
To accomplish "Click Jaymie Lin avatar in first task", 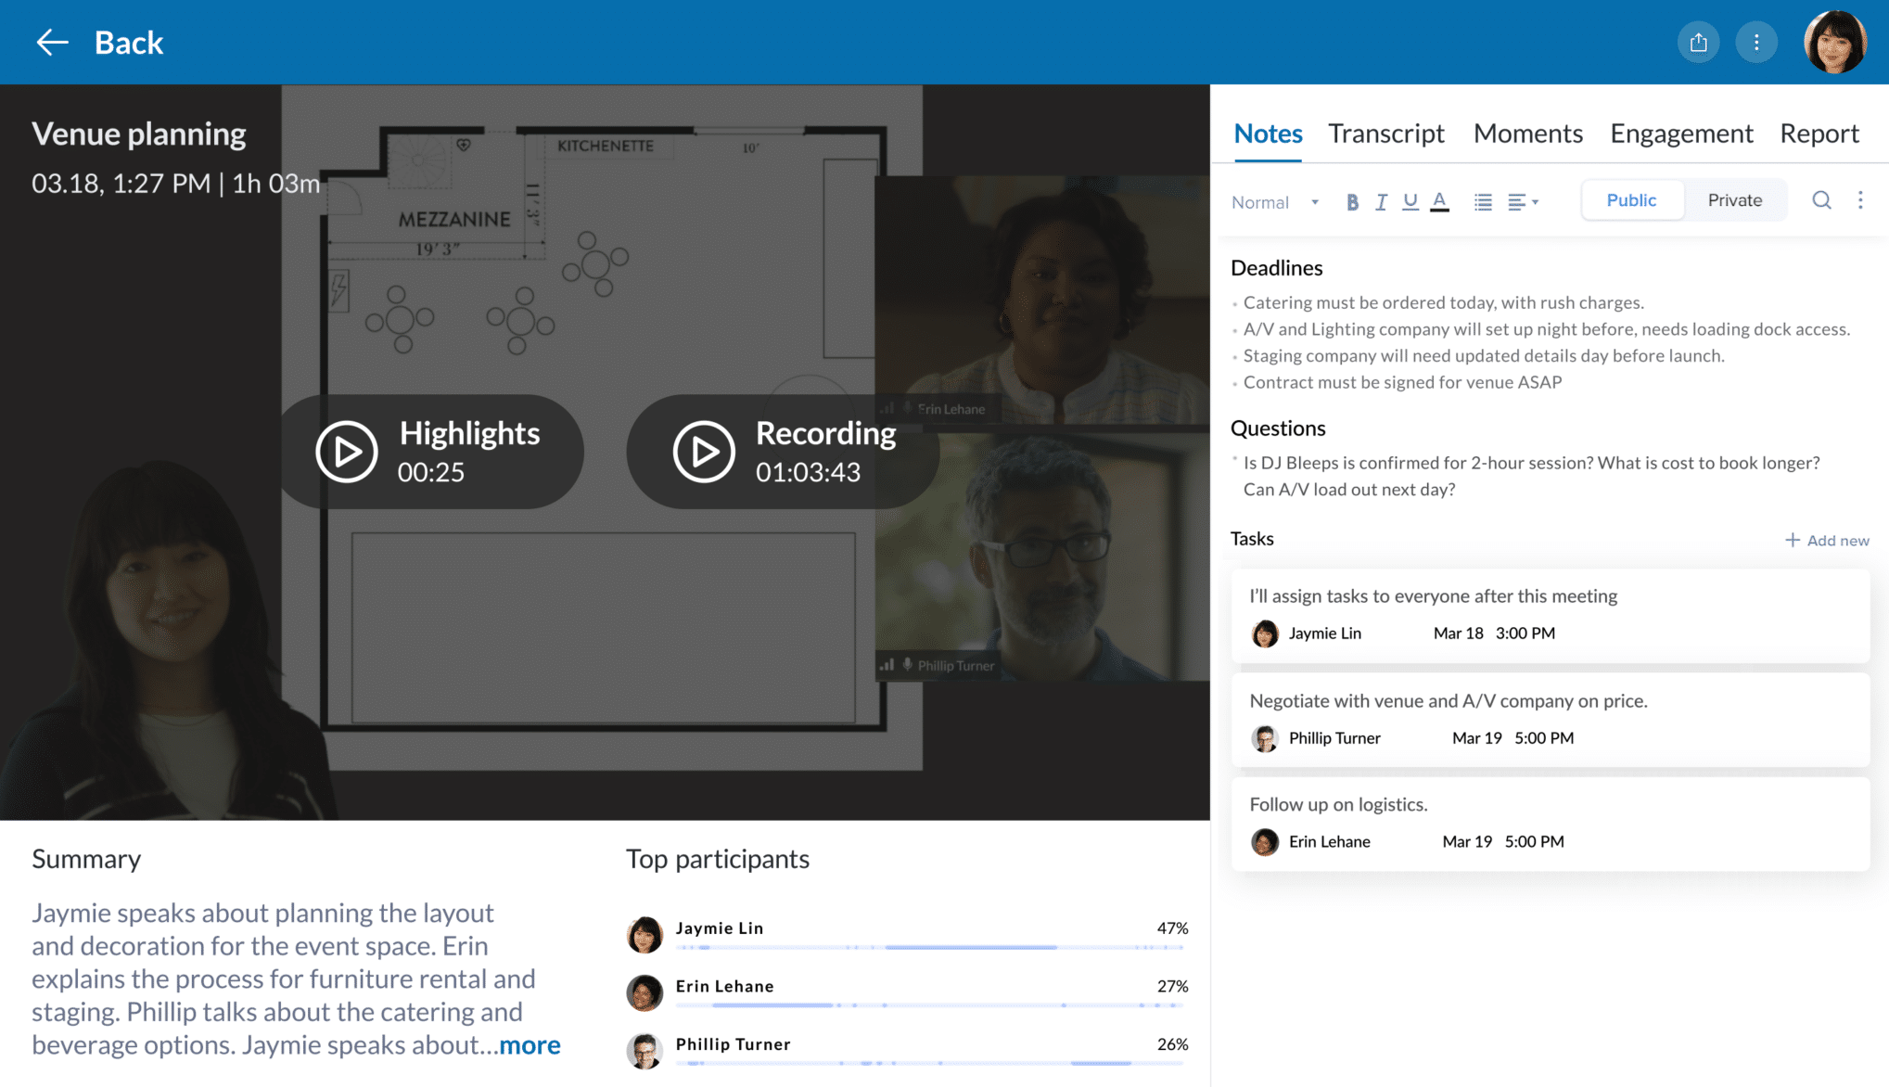I will pyautogui.click(x=1264, y=633).
